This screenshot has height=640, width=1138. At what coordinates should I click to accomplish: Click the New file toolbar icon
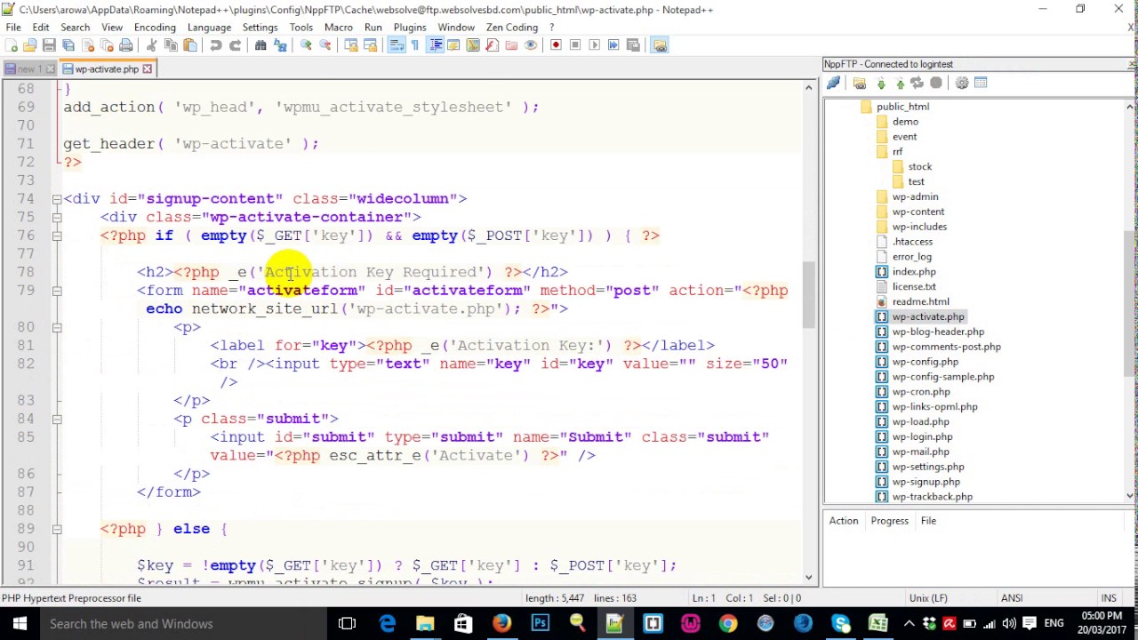coord(12,45)
